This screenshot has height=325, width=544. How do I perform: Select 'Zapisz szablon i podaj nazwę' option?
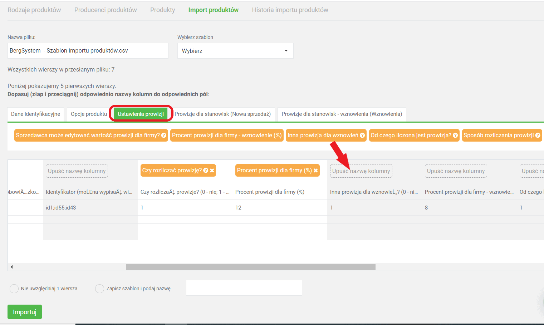click(99, 289)
